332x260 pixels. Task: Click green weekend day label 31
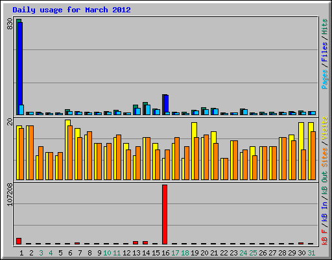(x=311, y=253)
